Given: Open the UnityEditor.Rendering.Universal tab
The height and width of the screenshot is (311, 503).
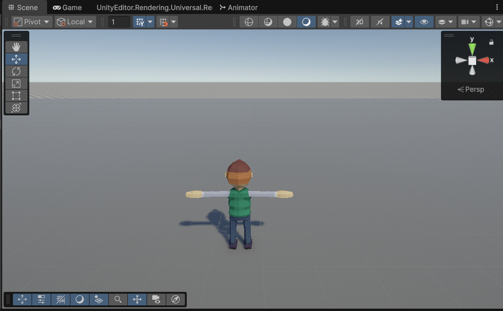Looking at the screenshot, I should (x=154, y=8).
